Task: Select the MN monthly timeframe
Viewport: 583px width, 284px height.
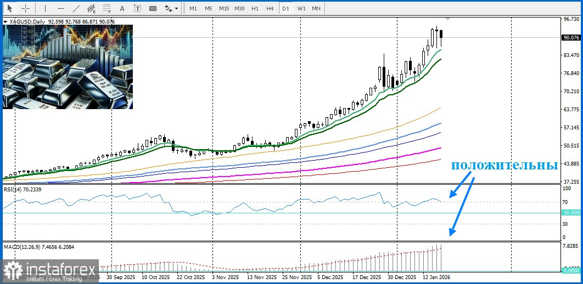Action: (316, 9)
